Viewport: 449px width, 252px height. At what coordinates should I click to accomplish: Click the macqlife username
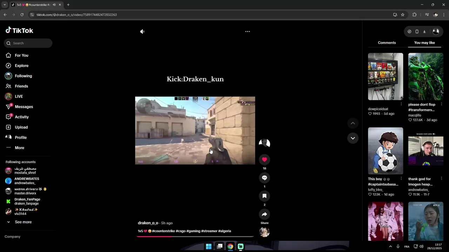pyautogui.click(x=415, y=115)
